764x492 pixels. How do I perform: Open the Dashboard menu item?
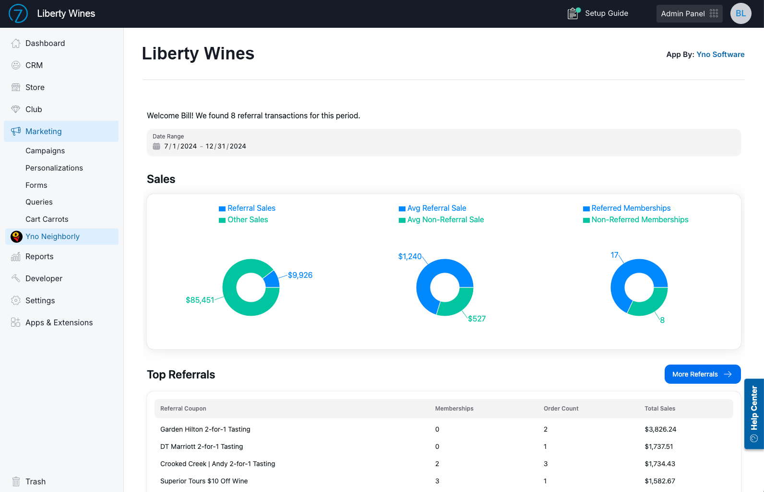pyautogui.click(x=45, y=43)
